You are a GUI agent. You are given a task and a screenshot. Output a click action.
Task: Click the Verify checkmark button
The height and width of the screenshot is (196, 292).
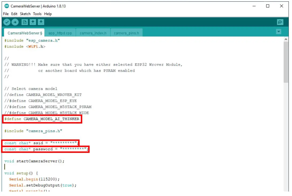click(7, 22)
